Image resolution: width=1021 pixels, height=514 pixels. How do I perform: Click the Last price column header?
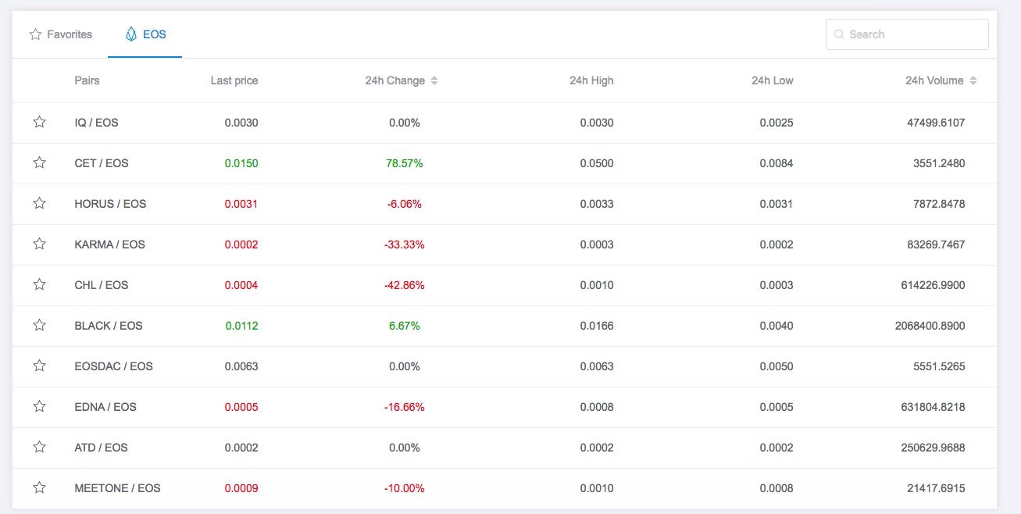point(234,80)
